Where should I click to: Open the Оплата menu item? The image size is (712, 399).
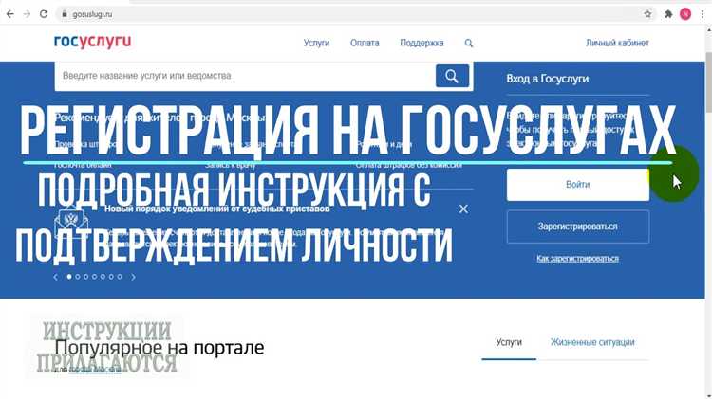(x=365, y=43)
